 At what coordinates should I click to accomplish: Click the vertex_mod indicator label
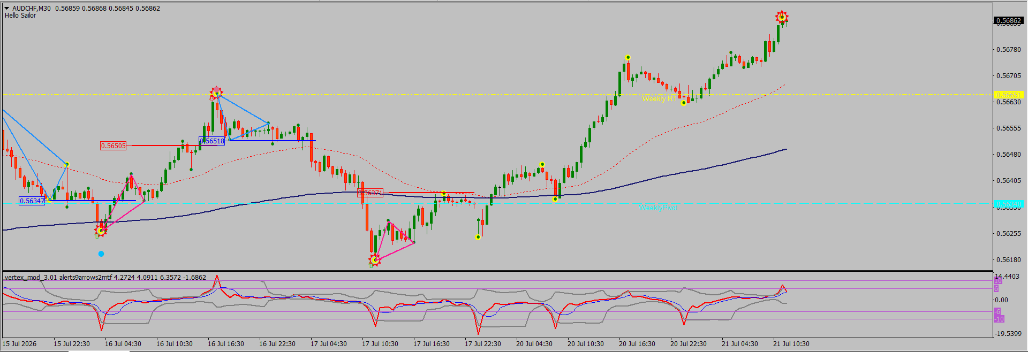tap(105, 277)
